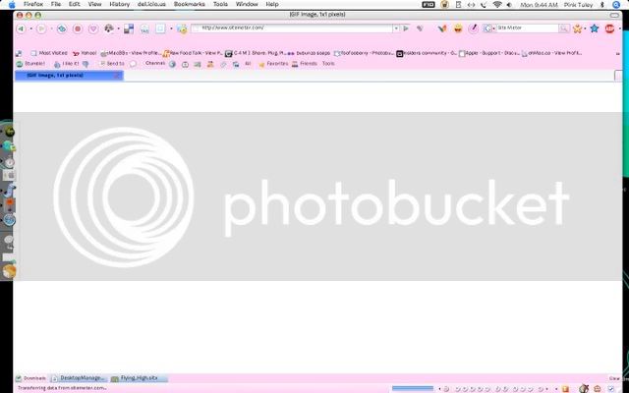Open the blank page icon dropdown arrow

[x=171, y=28]
